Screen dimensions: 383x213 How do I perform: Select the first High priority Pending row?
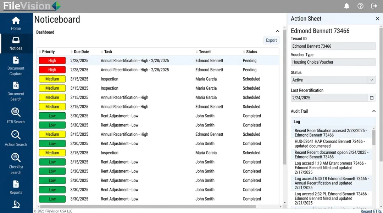[x=158, y=61]
